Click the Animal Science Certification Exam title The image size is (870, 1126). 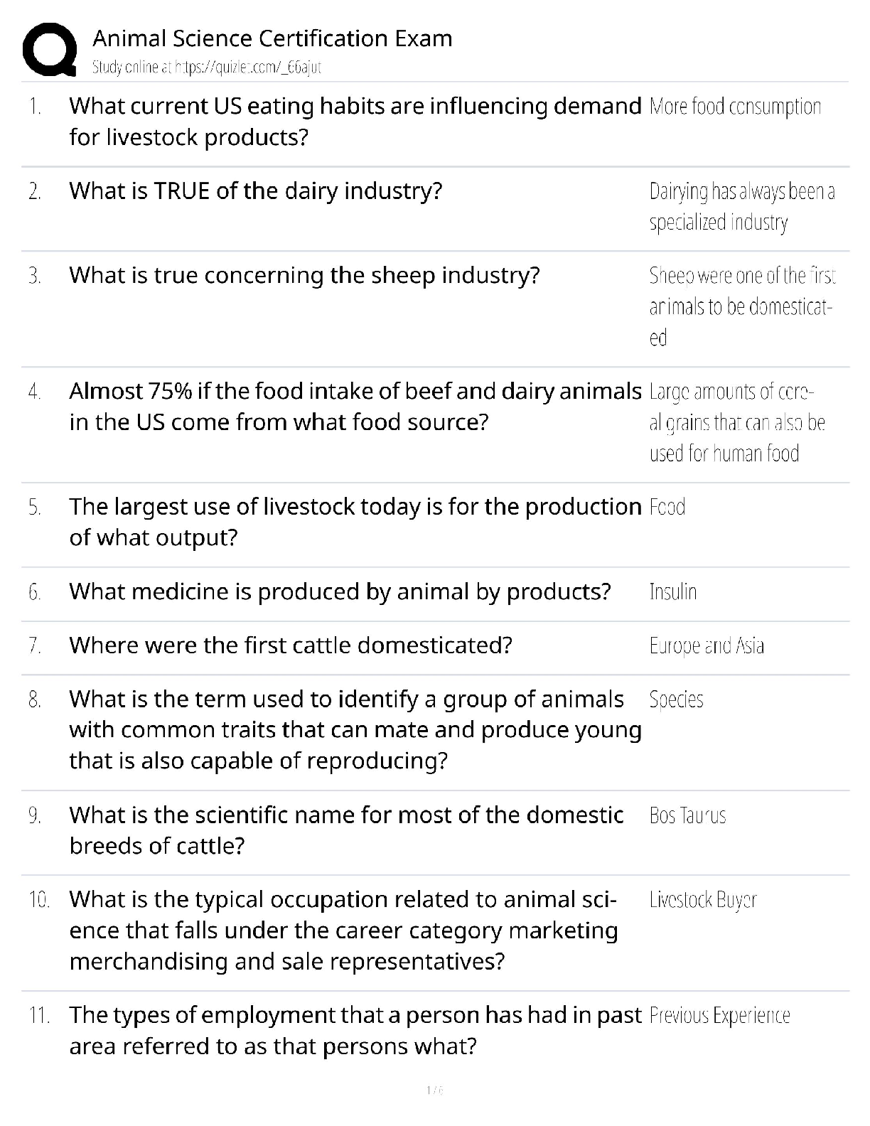pyautogui.click(x=272, y=38)
